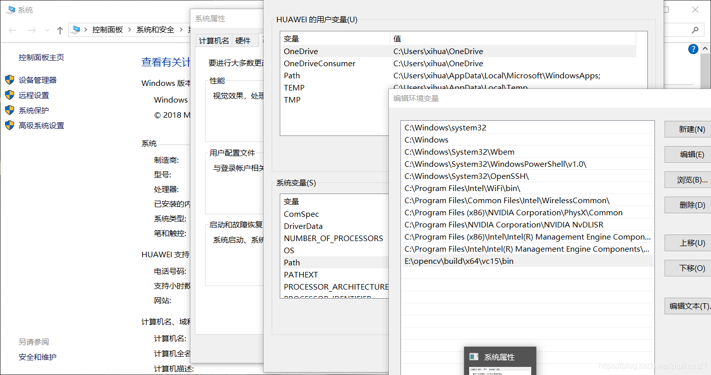The image size is (711, 375).
Task: Select the NVIDIA PhysX\Common path entry
Action: 528,212
